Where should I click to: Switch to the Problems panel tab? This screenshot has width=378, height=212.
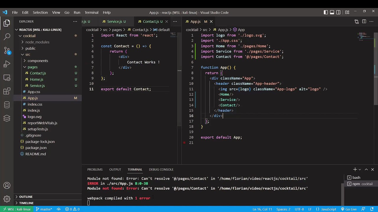pyautogui.click(x=95, y=169)
